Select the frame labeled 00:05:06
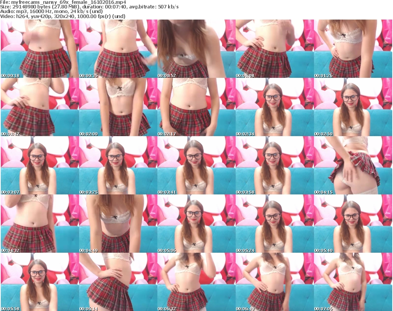 [196, 224]
